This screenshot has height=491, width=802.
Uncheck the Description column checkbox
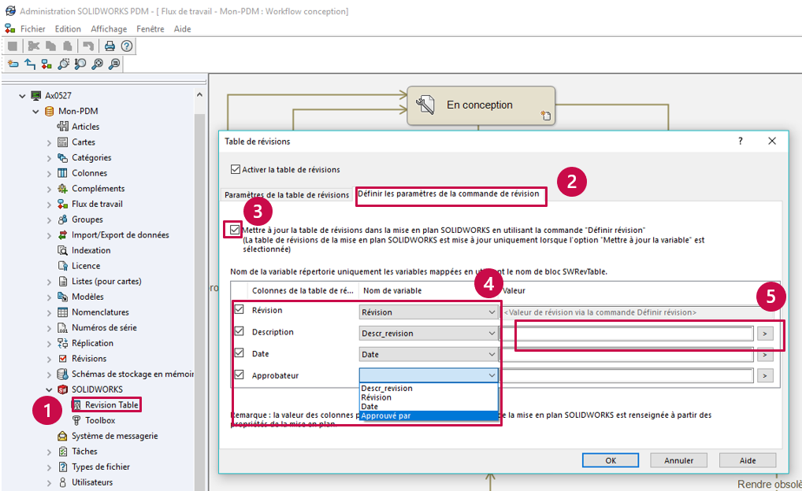tap(239, 331)
